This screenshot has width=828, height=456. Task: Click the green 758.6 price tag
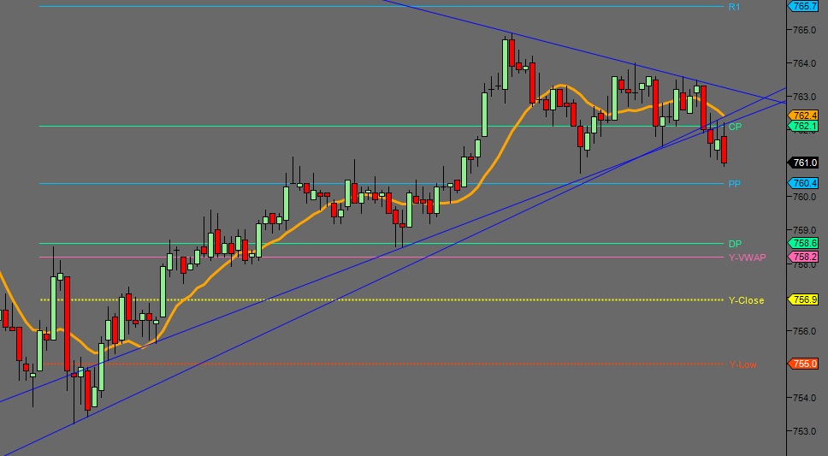803,243
